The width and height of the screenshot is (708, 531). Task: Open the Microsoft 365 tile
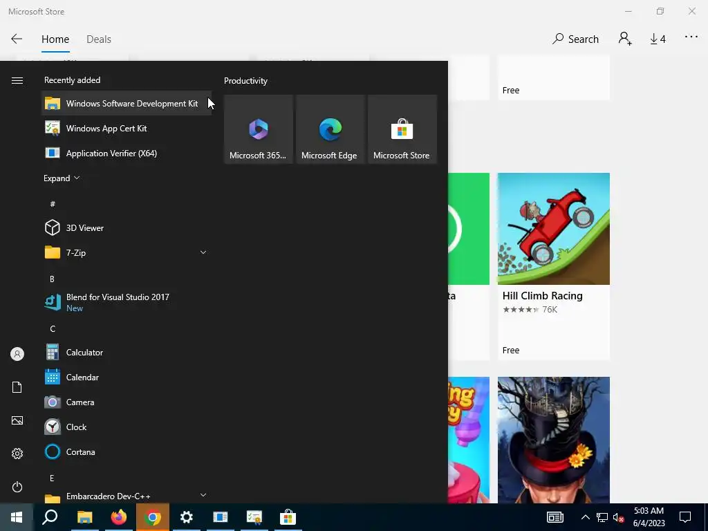point(259,129)
